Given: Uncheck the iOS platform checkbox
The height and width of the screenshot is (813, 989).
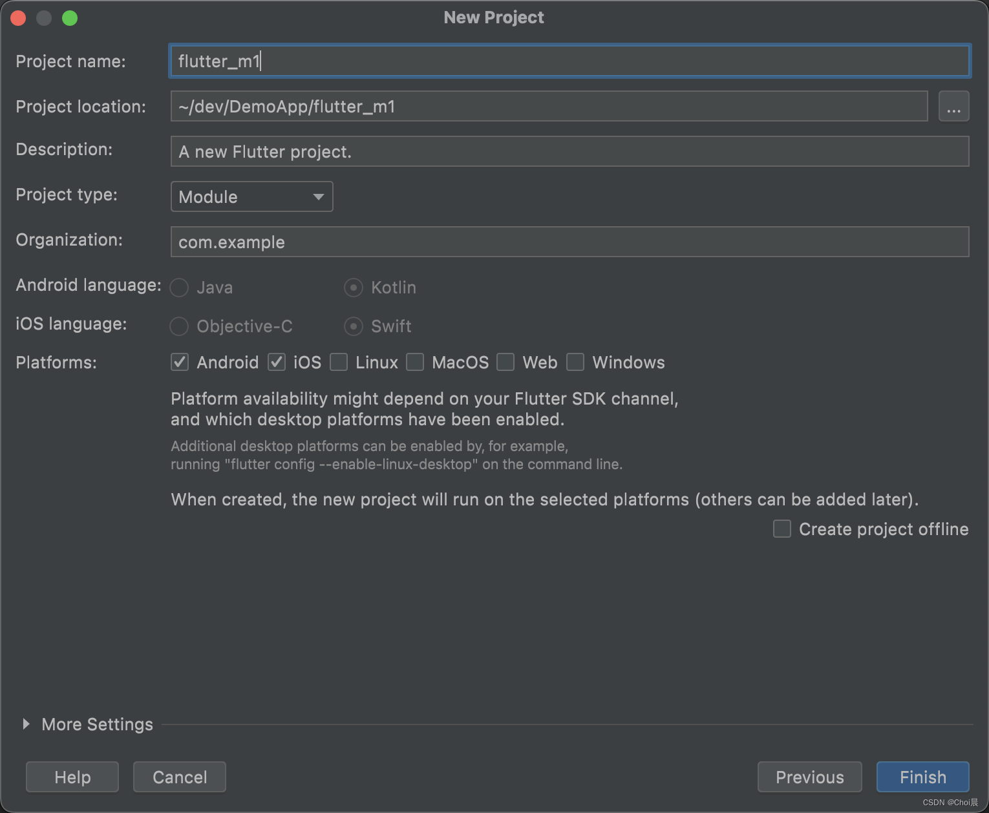Looking at the screenshot, I should click(277, 363).
